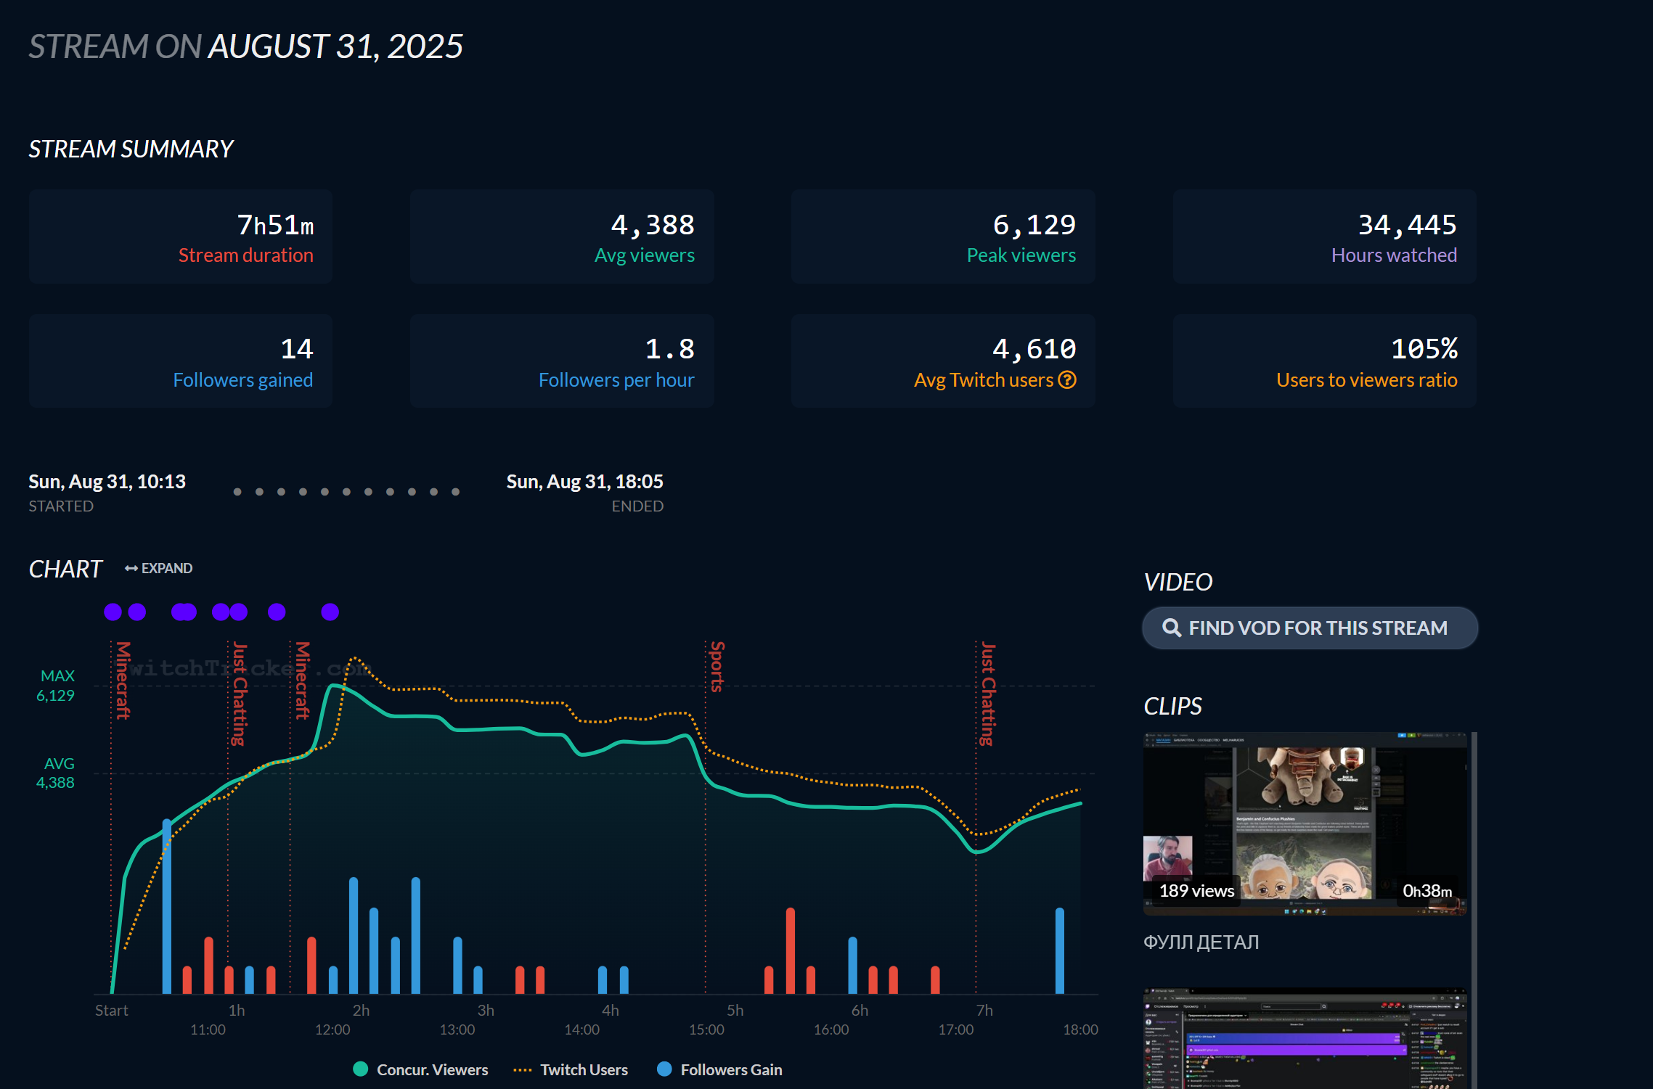
Task: Click the tall blue follower bar near stream start
Action: pos(167,907)
